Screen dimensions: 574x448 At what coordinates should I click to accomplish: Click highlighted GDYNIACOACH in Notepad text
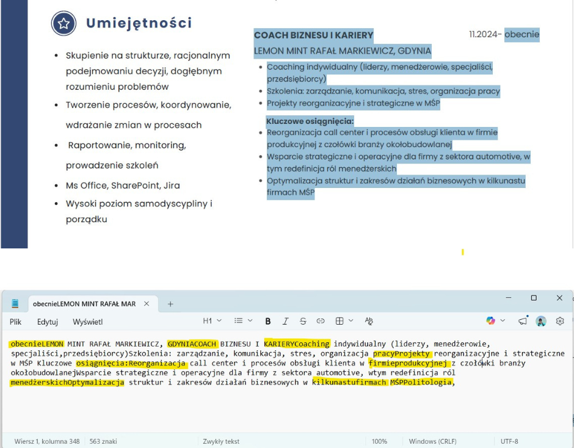[x=192, y=344]
